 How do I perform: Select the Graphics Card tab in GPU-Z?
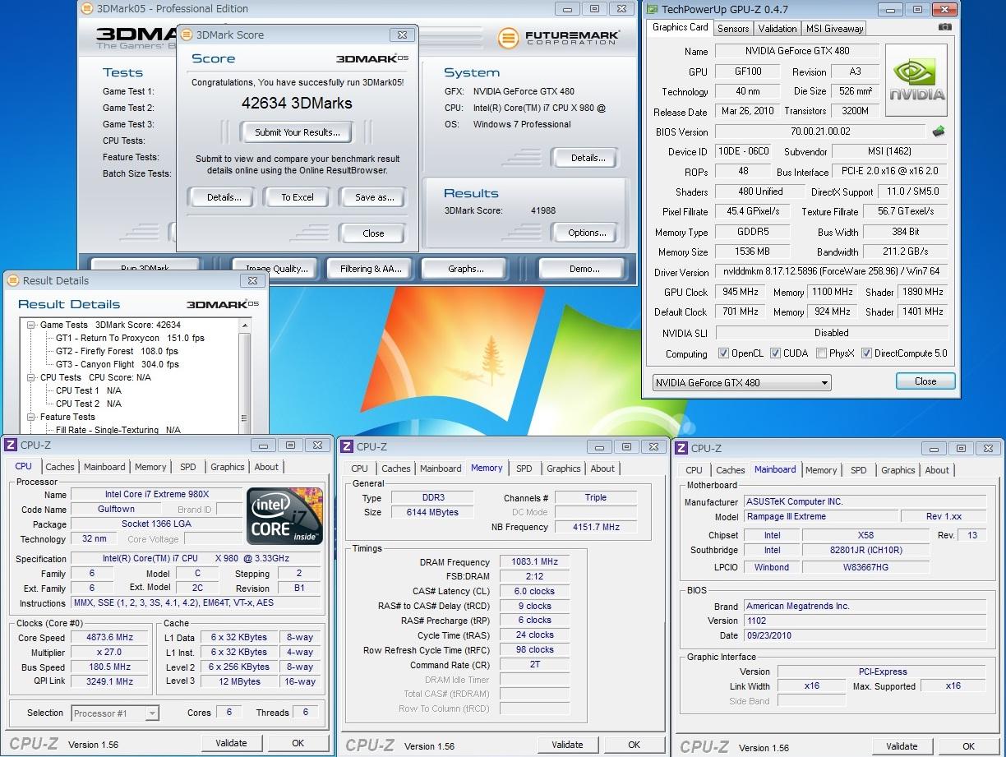tap(680, 27)
